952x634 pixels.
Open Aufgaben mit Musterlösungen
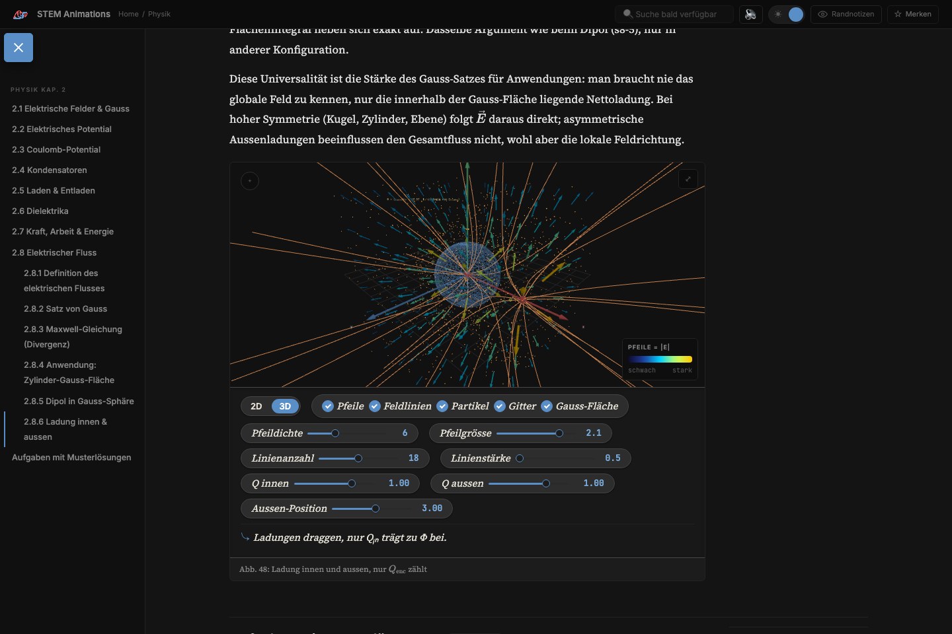point(71,458)
